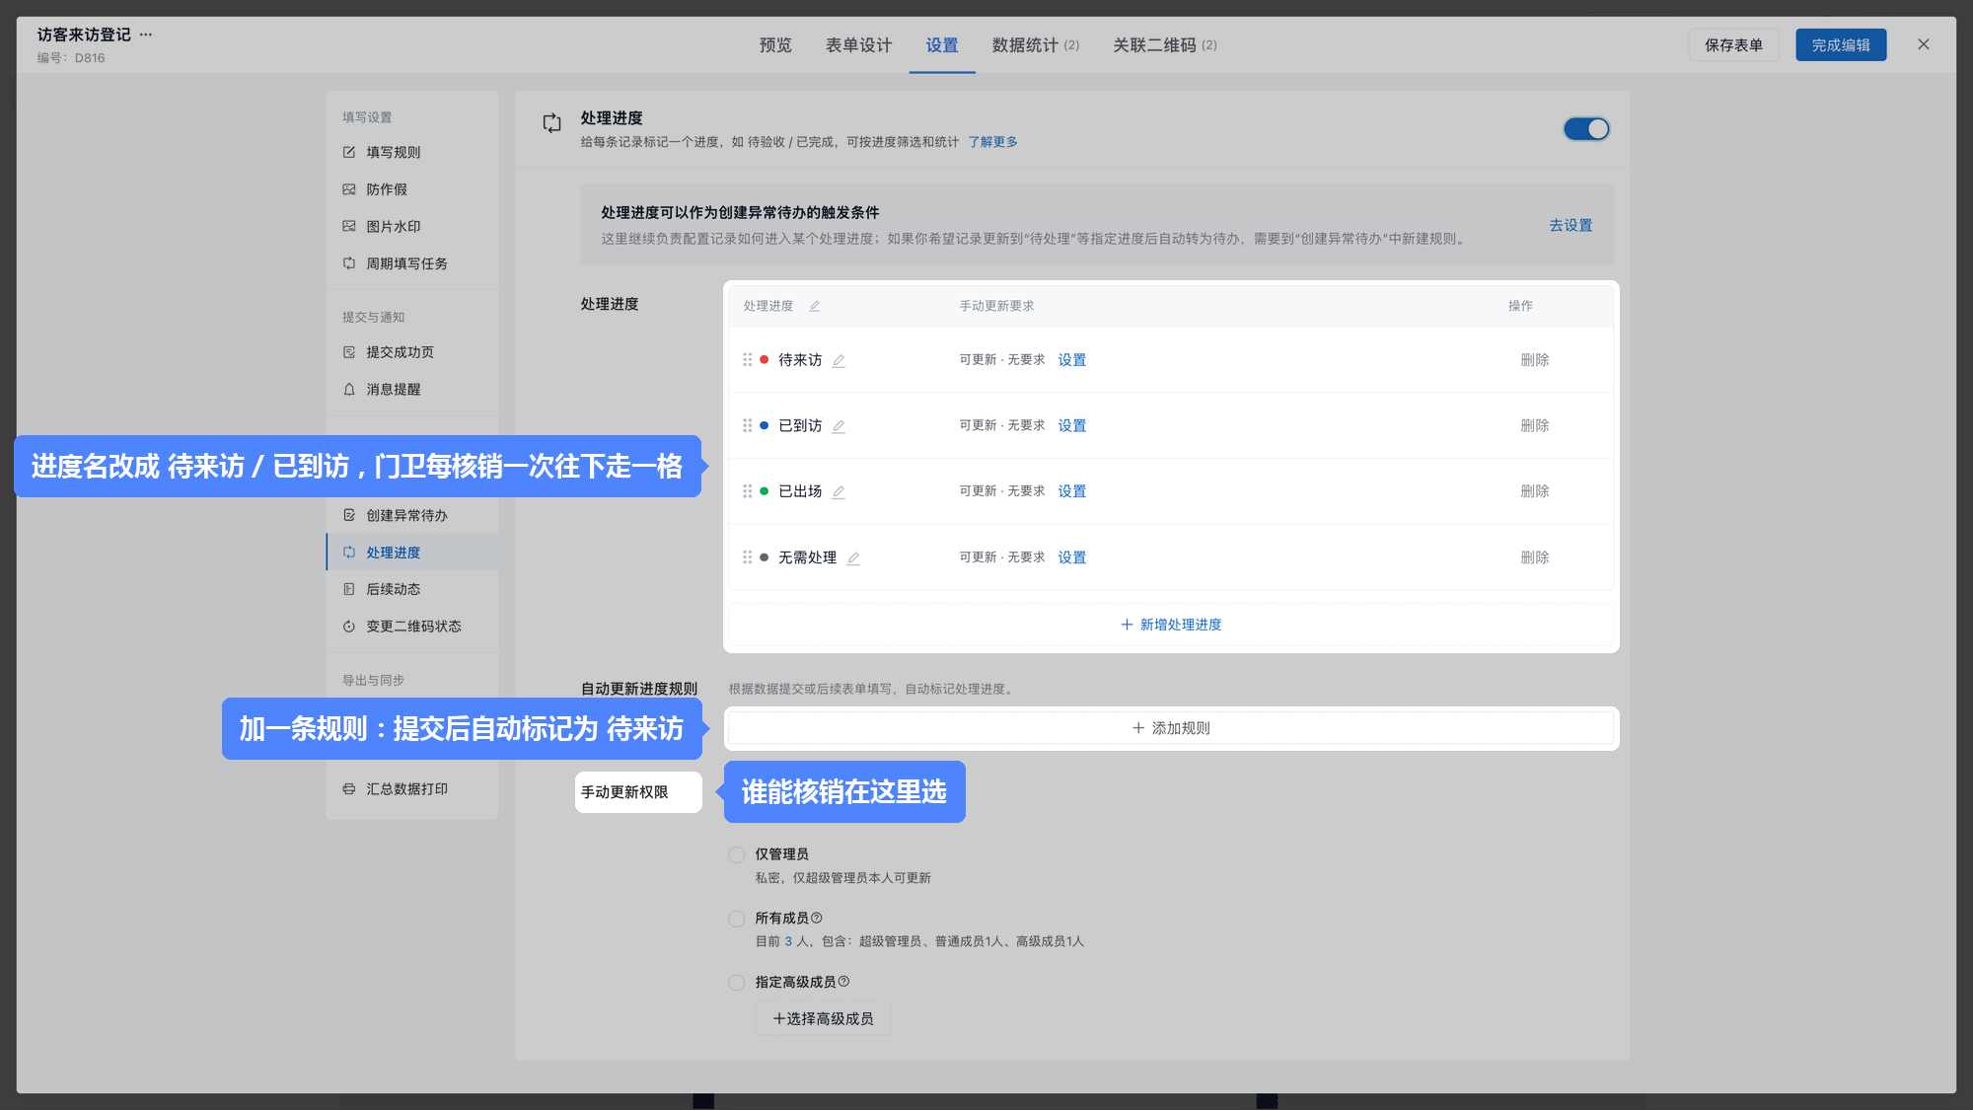Viewport: 1973px width, 1110px height.
Task: Open 设置 for the 待来访 row
Action: [x=1071, y=360]
